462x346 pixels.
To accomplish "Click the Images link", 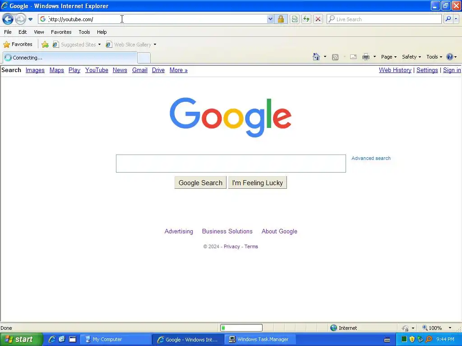I will point(35,70).
